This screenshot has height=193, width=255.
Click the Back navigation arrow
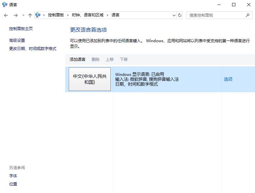coord(6,15)
